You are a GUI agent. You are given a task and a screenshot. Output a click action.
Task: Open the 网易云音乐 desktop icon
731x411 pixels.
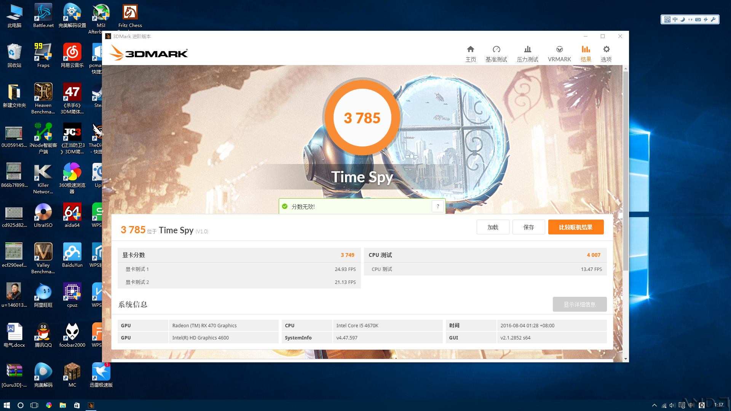point(72,56)
